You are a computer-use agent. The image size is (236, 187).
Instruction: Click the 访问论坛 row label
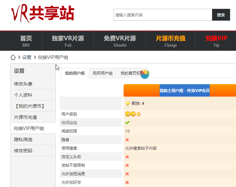point(69,123)
